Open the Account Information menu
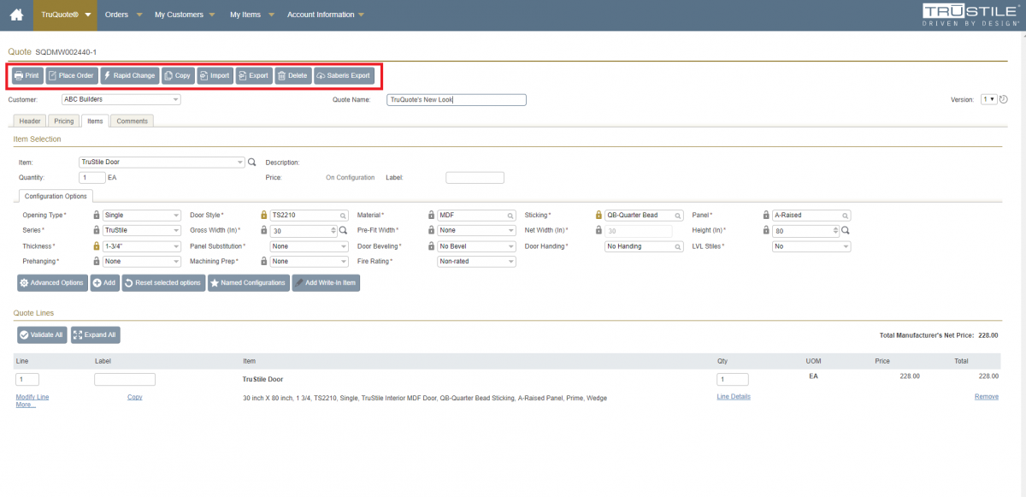 pos(325,15)
